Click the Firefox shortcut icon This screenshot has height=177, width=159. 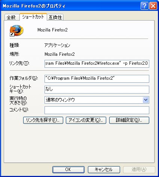click(x=16, y=31)
